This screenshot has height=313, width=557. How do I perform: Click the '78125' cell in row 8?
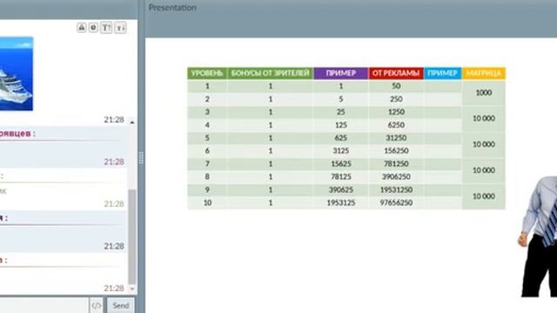(340, 176)
